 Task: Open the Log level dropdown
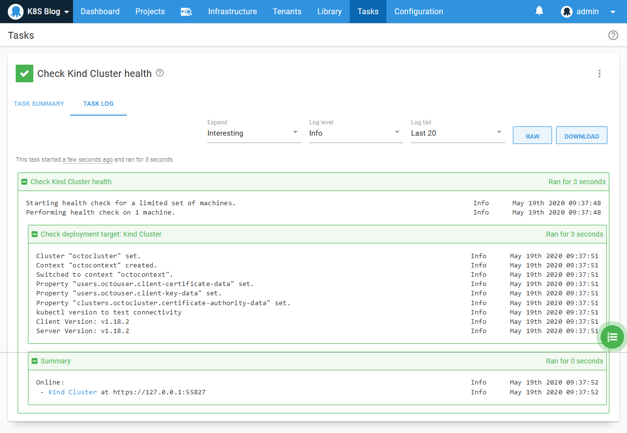tap(356, 133)
